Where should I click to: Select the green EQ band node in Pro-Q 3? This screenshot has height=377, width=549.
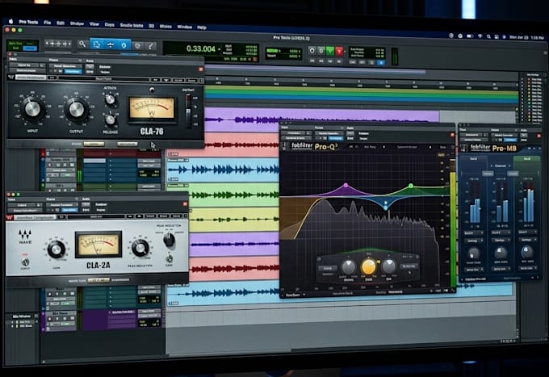pos(411,186)
